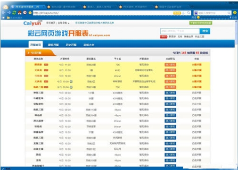The height and width of the screenshot is (170, 238).
Task: Click the blue 搜索 search button
Action: 205,31
